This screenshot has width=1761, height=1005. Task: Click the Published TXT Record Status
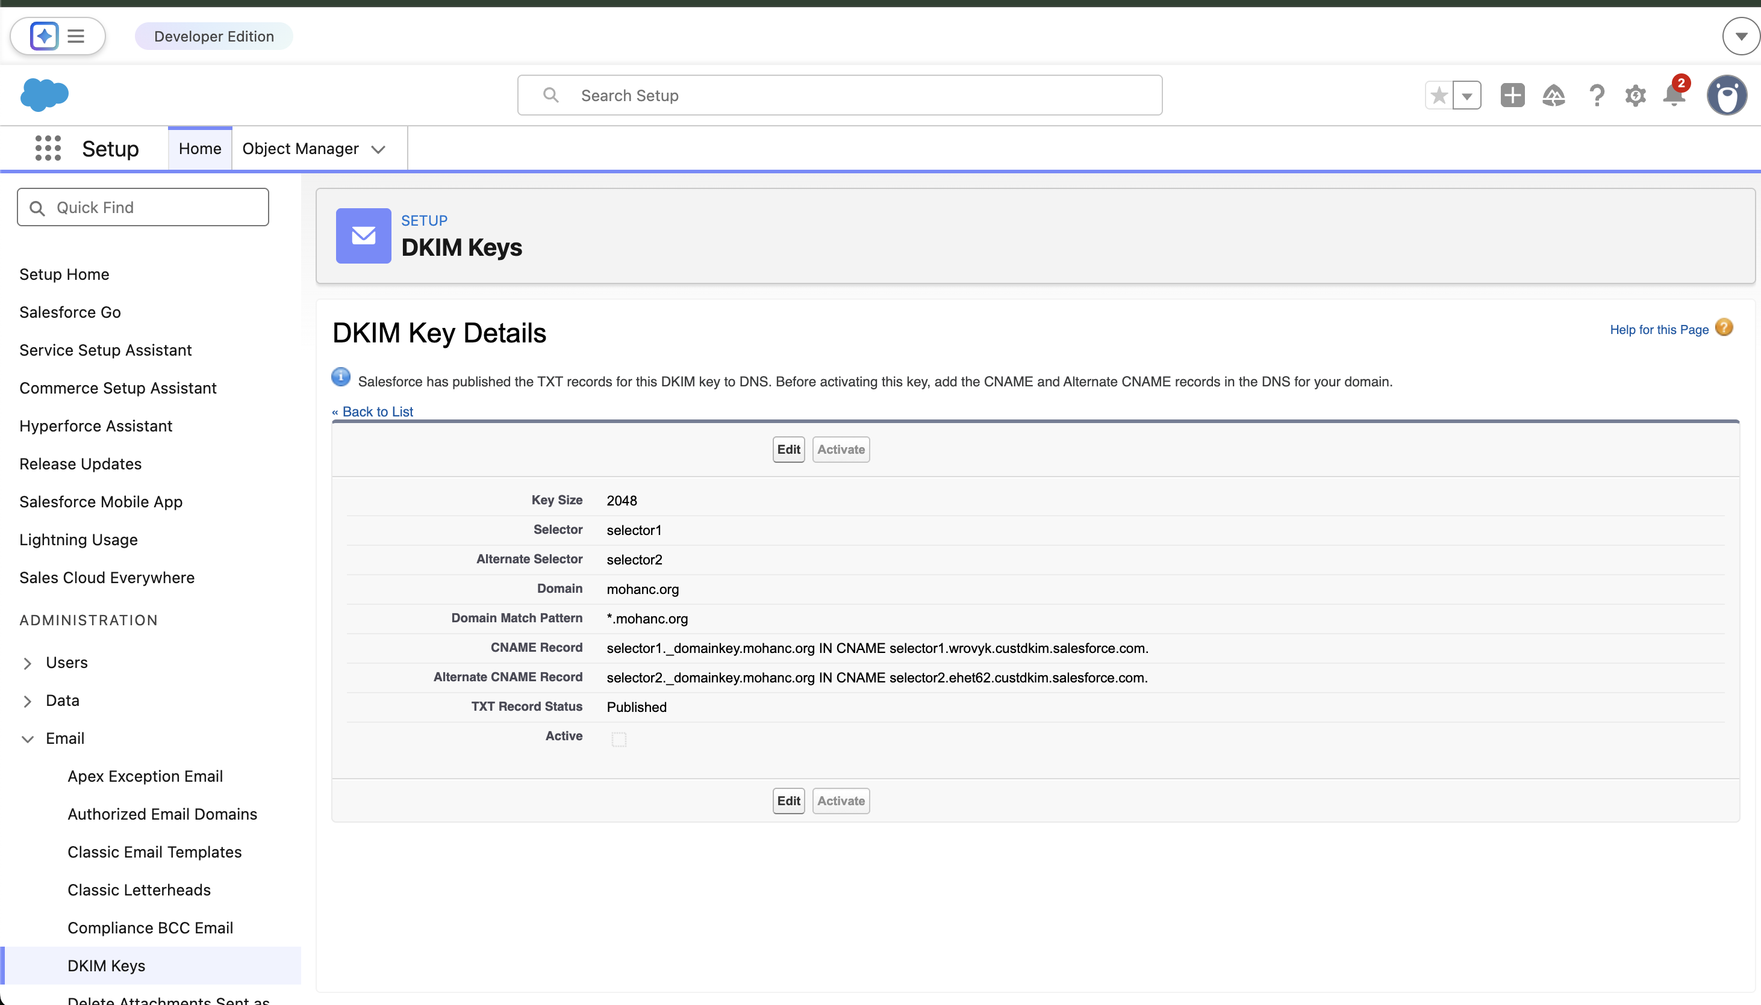click(x=637, y=707)
